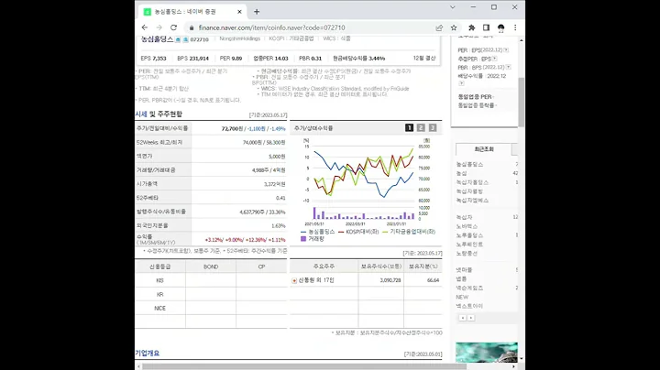Screen dimensions: 660x370
Task: Go forward with the forward arrow
Action: 159,27
